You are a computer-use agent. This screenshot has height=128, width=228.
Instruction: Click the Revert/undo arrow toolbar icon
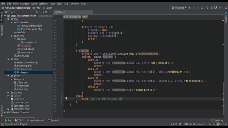point(220,8)
